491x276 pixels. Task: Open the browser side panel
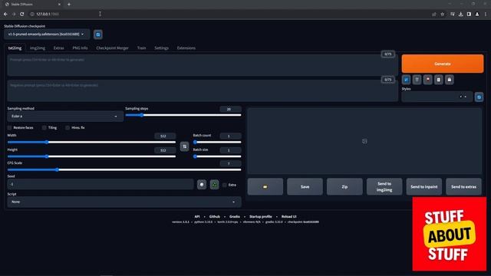(469, 14)
